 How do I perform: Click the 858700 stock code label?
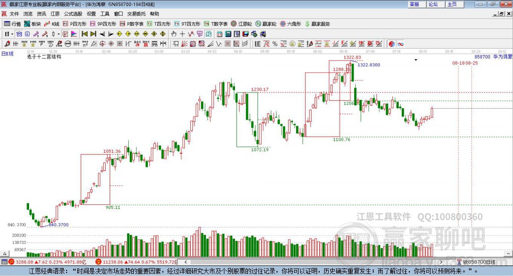point(482,57)
